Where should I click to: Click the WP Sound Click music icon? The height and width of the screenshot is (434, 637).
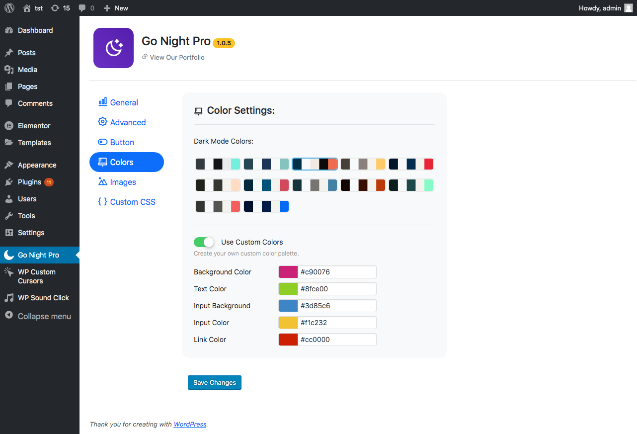point(8,298)
